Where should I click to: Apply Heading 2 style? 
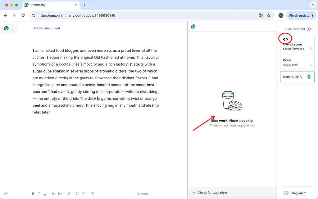pos(60,194)
